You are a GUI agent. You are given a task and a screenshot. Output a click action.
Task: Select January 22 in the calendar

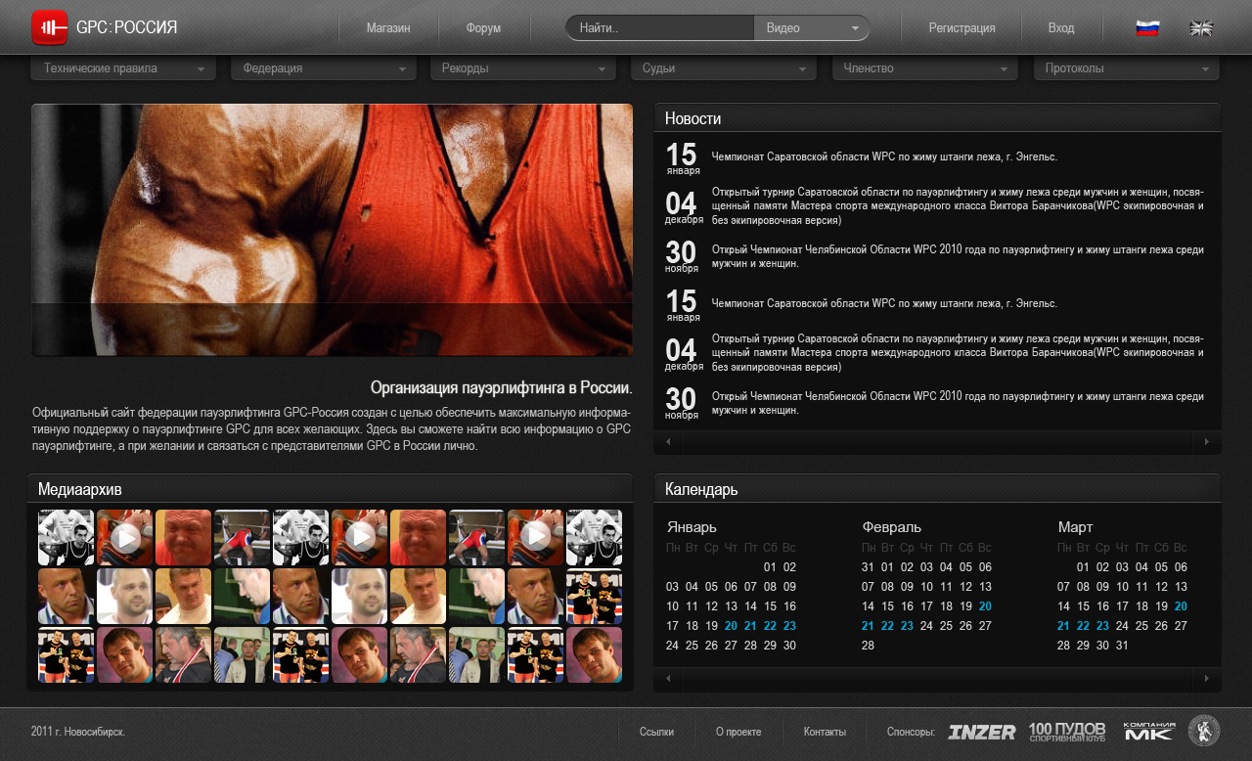coord(770,626)
